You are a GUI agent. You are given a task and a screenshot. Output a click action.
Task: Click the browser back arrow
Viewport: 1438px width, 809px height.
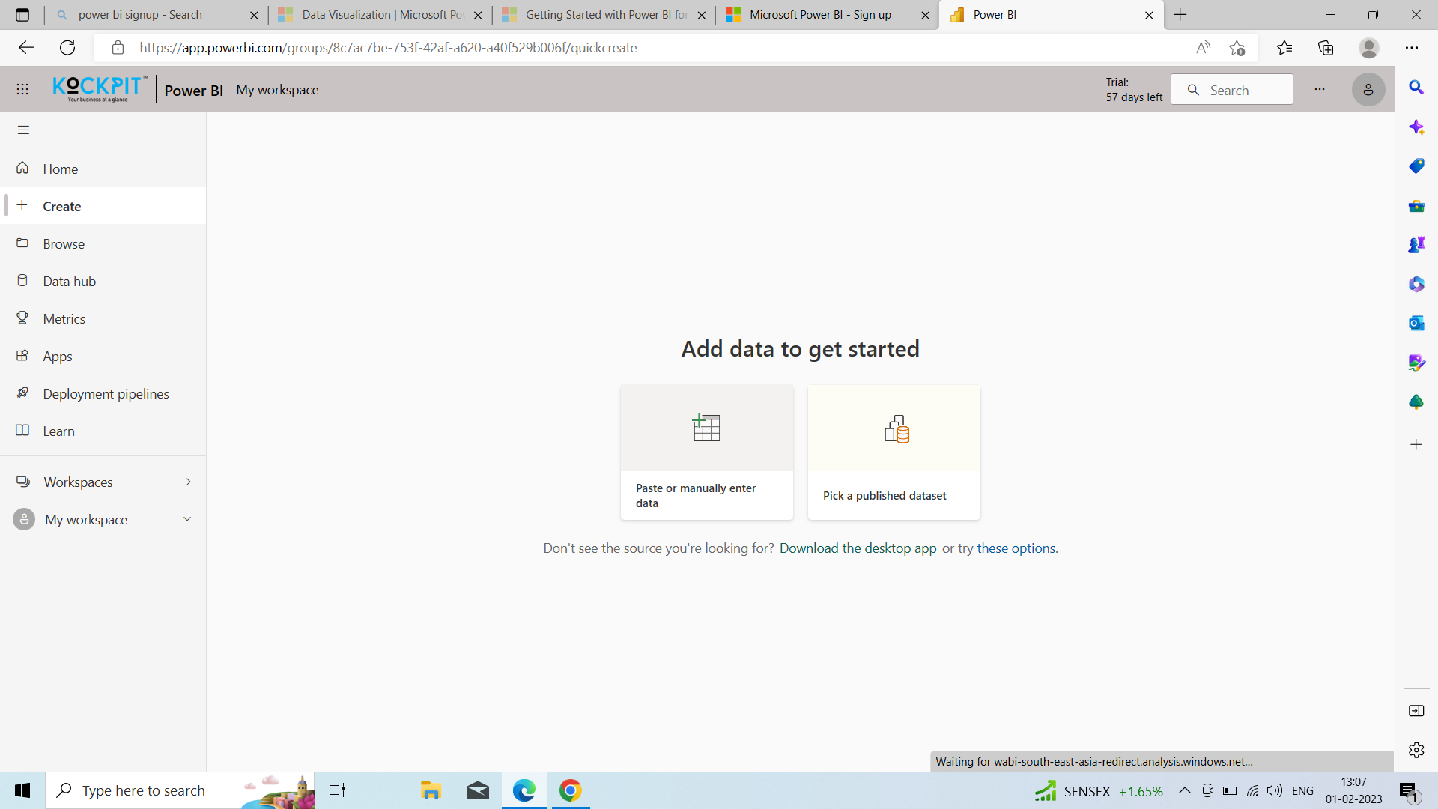[x=26, y=48]
